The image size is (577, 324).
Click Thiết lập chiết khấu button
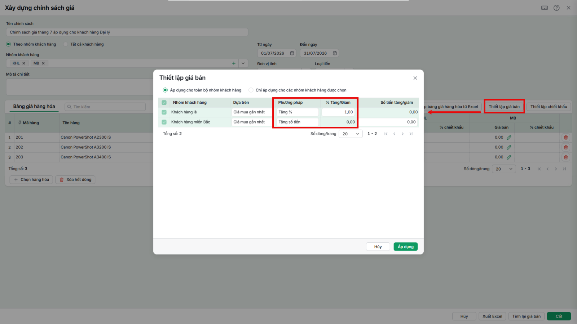549,107
